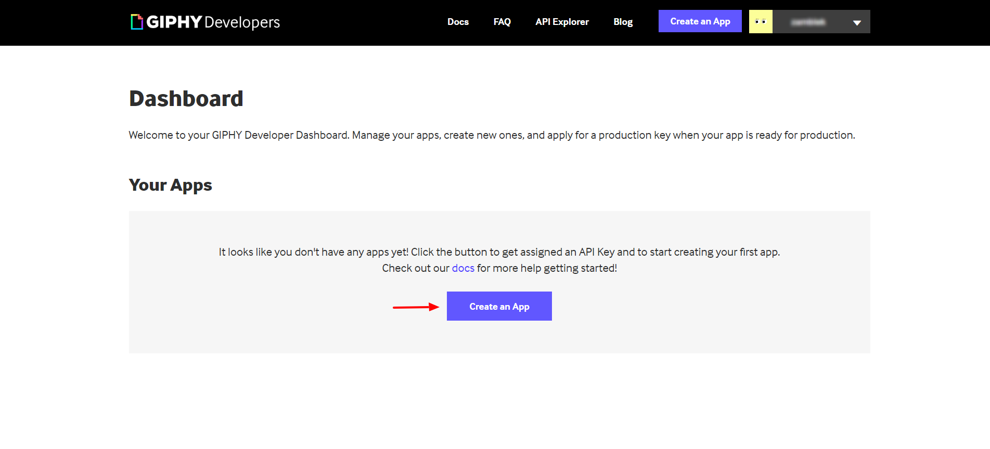Viewport: 990px width, 449px height.
Task: Expand the user account dropdown arrow
Action: (x=857, y=22)
